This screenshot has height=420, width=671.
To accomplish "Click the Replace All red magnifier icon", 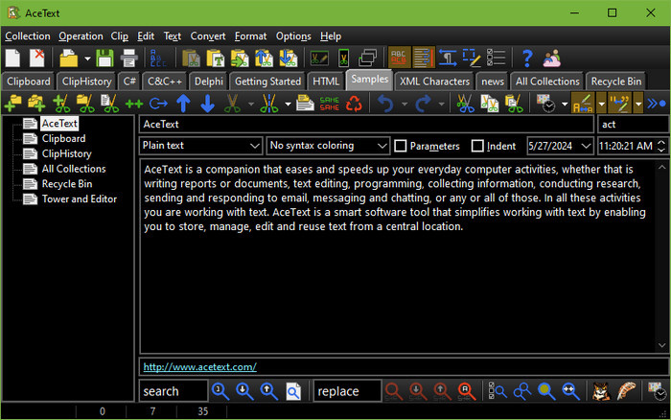I will click(x=466, y=391).
